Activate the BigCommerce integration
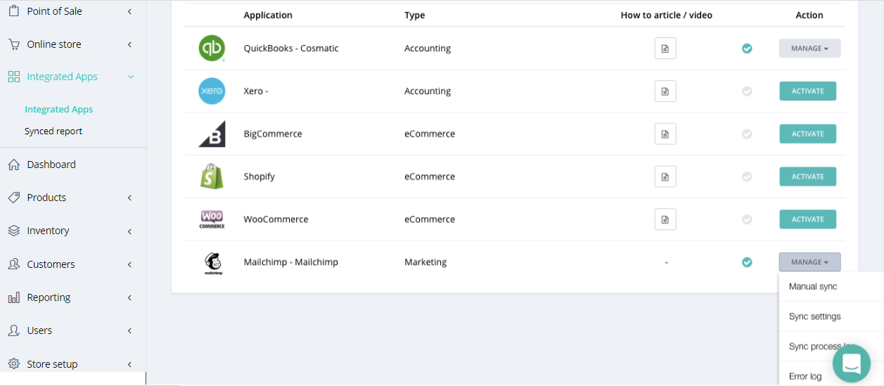The image size is (884, 386). [x=807, y=134]
